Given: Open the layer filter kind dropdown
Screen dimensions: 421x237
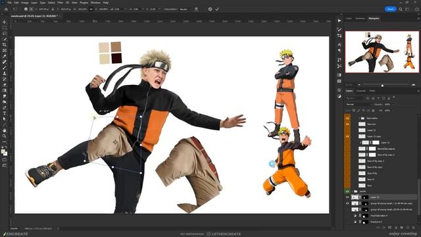Looking at the screenshot, I should coord(355,98).
